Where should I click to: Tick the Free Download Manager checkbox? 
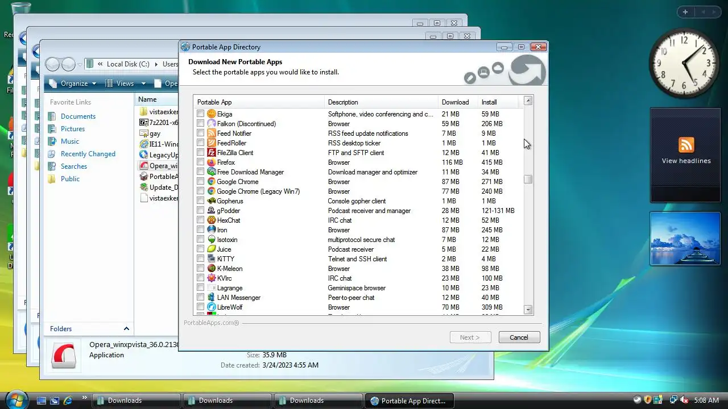click(200, 172)
